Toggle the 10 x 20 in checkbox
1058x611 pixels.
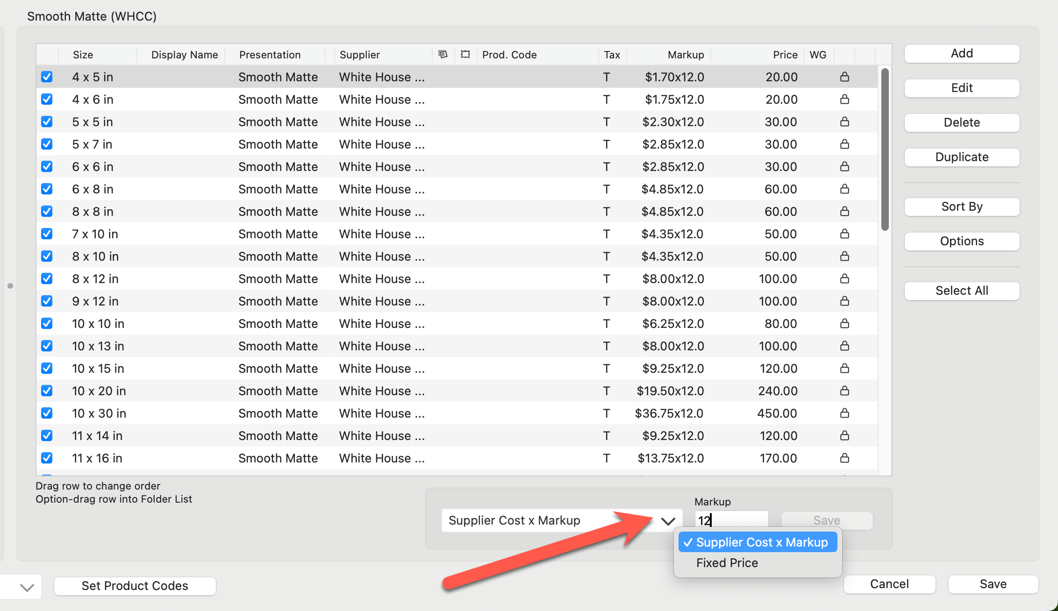(47, 391)
